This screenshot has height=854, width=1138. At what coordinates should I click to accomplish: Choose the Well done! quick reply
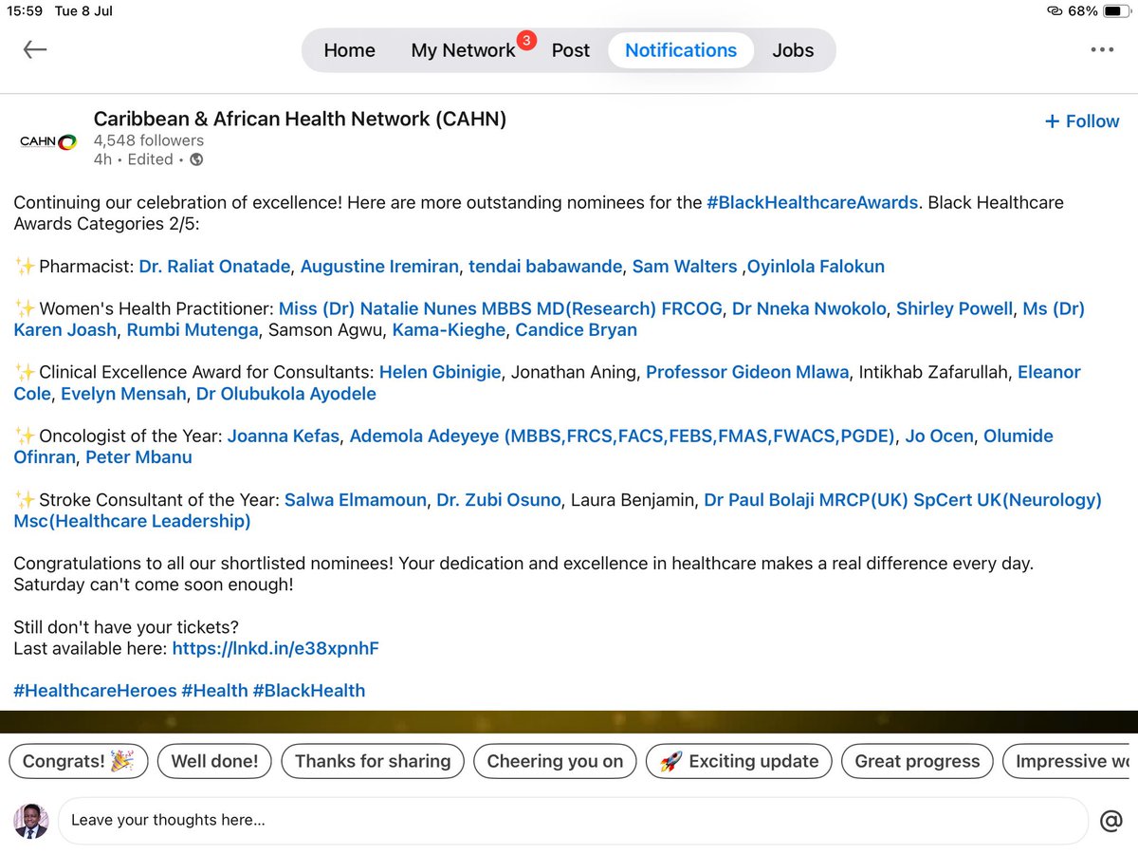click(214, 761)
